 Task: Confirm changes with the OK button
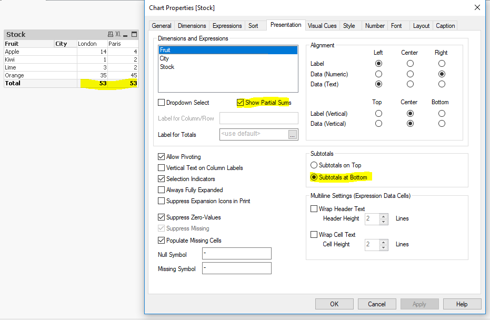click(334, 304)
